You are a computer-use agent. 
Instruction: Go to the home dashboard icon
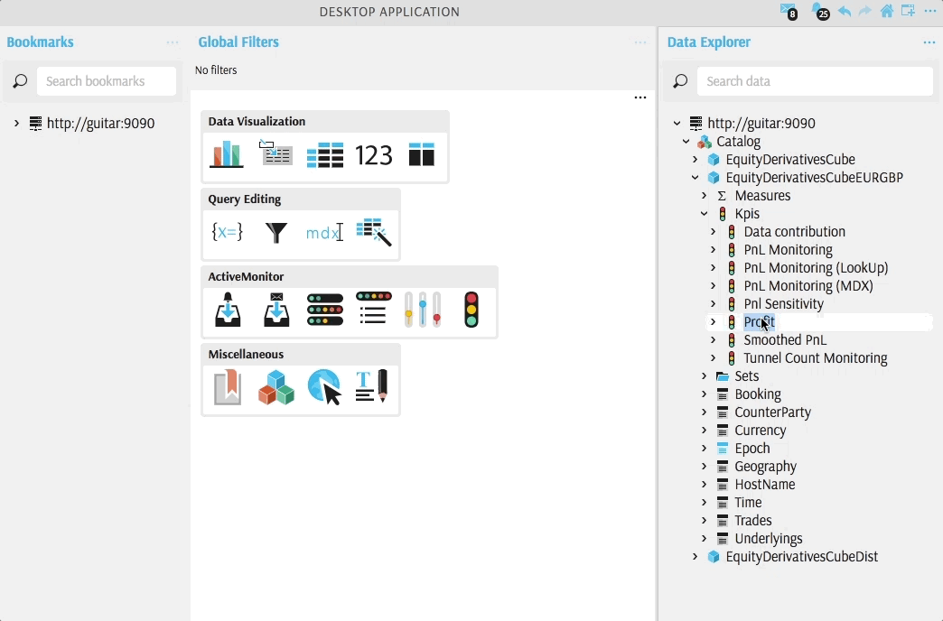click(x=886, y=11)
